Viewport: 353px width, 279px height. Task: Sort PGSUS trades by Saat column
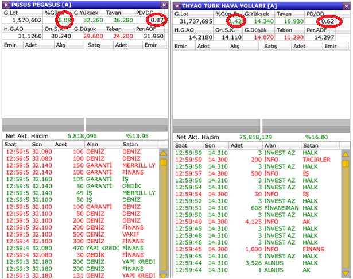click(x=17, y=144)
